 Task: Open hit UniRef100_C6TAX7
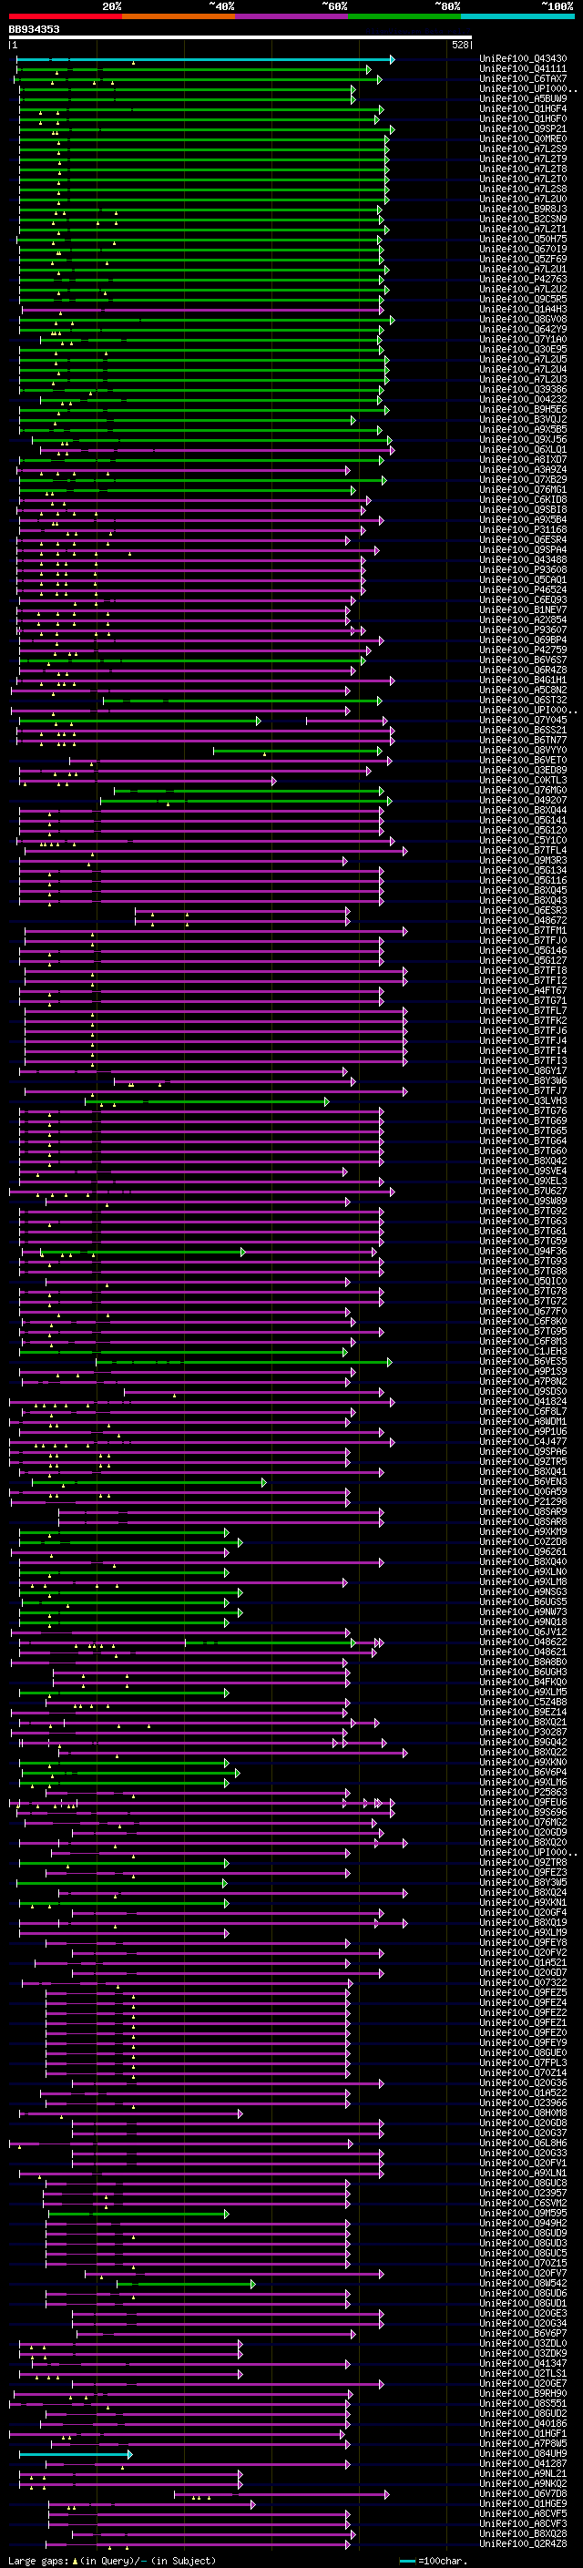[x=523, y=80]
